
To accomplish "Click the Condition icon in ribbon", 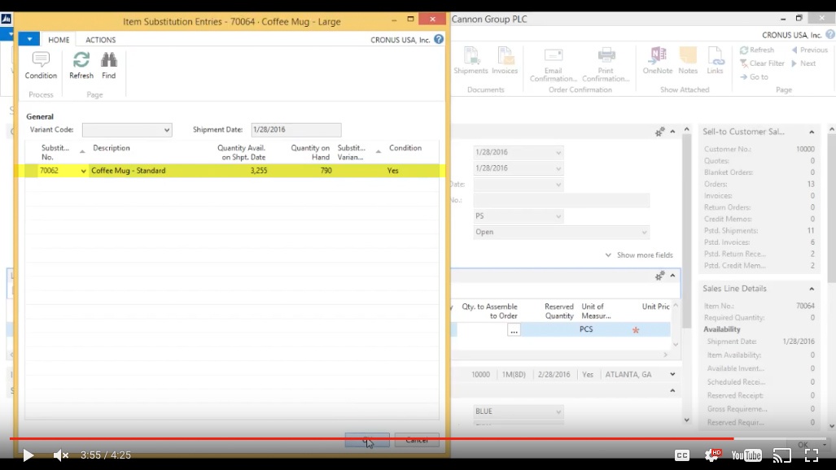I will click(41, 61).
